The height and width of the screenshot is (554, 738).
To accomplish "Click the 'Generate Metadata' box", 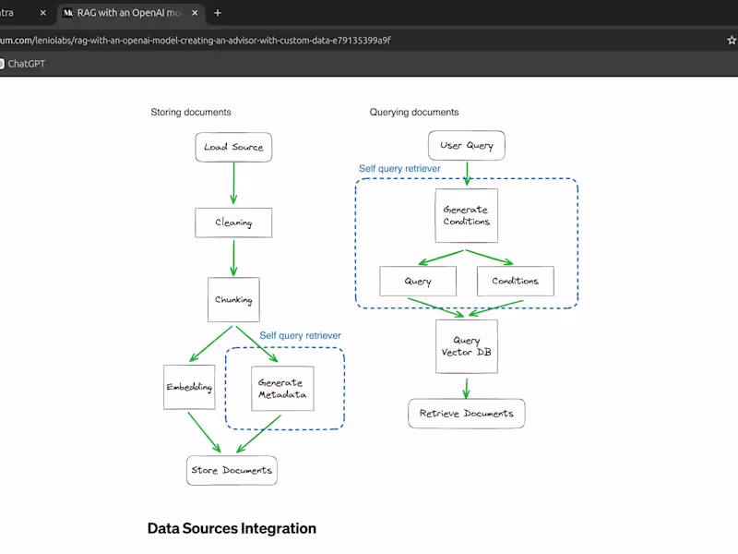I will 282,388.
